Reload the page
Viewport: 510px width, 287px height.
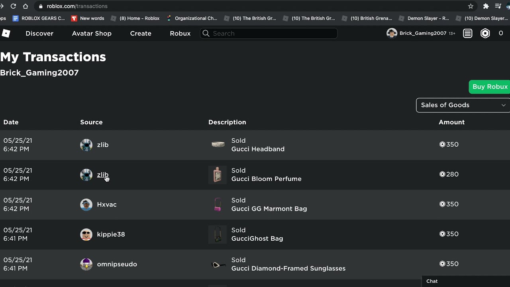[13, 6]
